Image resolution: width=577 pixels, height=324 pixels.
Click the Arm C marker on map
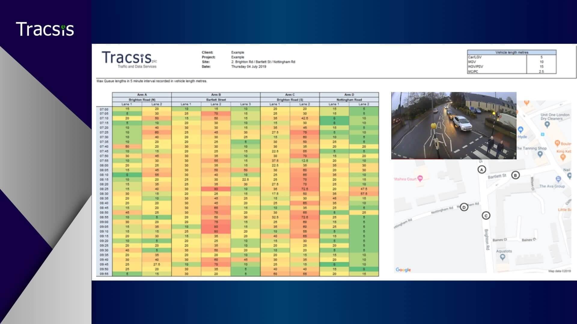(486, 216)
